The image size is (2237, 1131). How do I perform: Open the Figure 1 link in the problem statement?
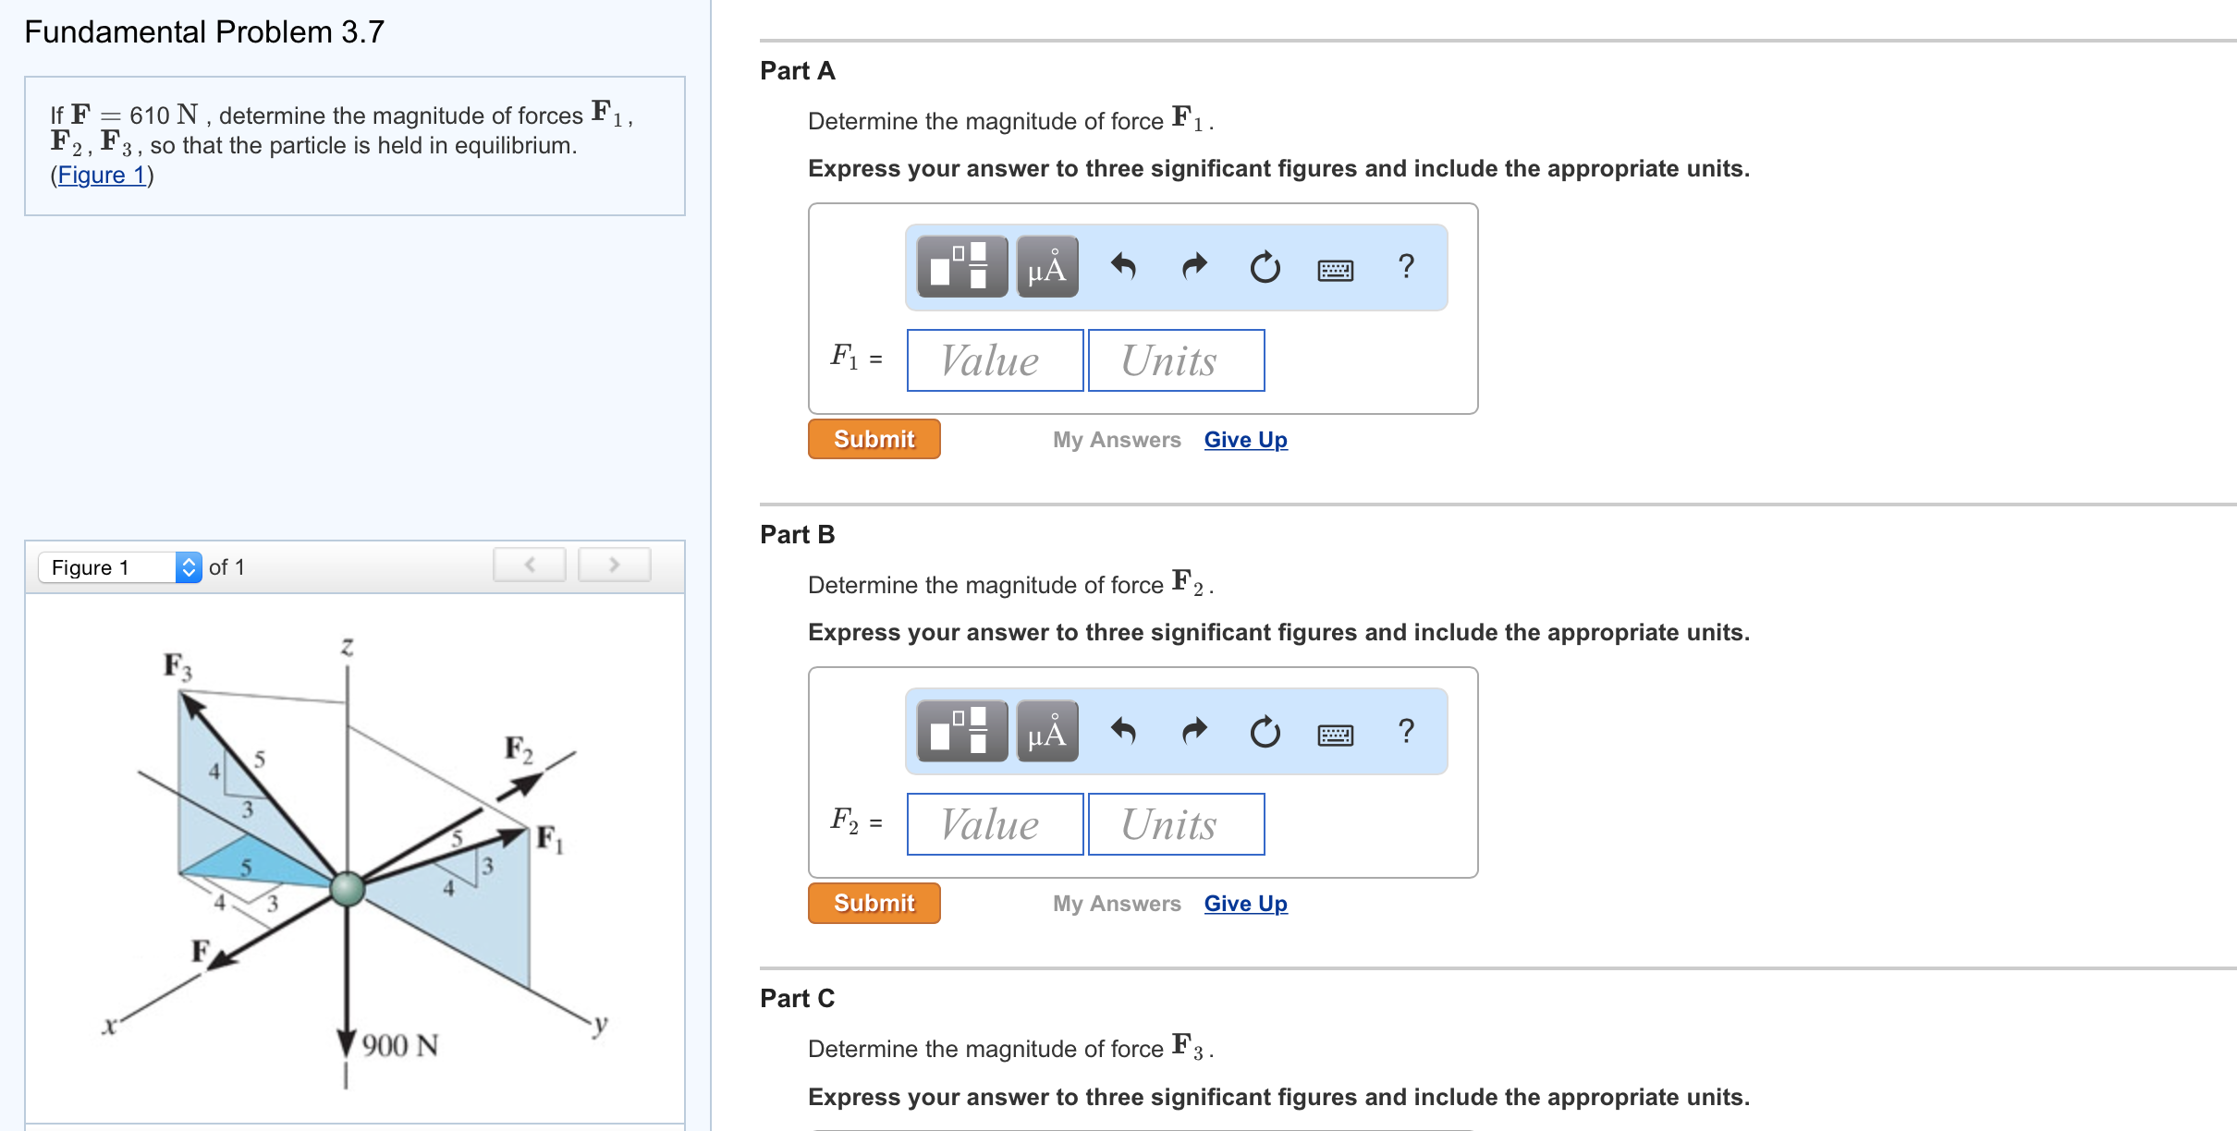click(102, 175)
